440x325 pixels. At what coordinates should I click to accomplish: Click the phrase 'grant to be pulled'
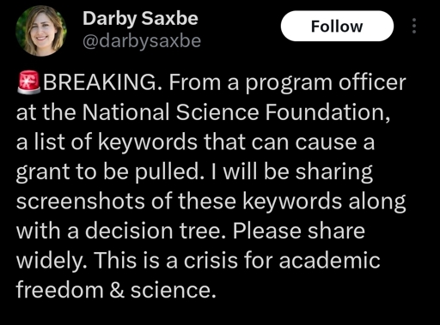pyautogui.click(x=107, y=172)
